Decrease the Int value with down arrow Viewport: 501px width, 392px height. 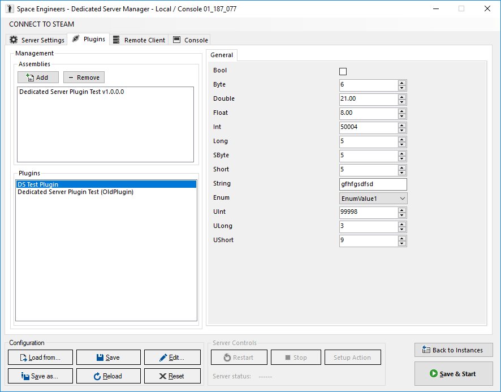point(402,131)
